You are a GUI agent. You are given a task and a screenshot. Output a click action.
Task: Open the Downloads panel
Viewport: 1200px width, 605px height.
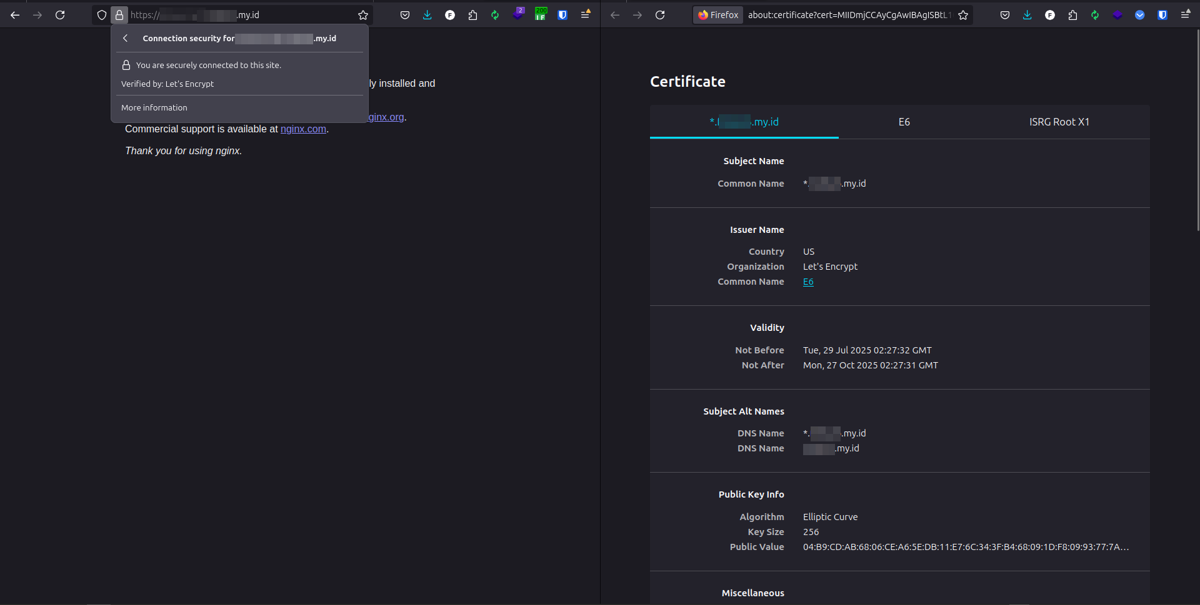point(427,14)
